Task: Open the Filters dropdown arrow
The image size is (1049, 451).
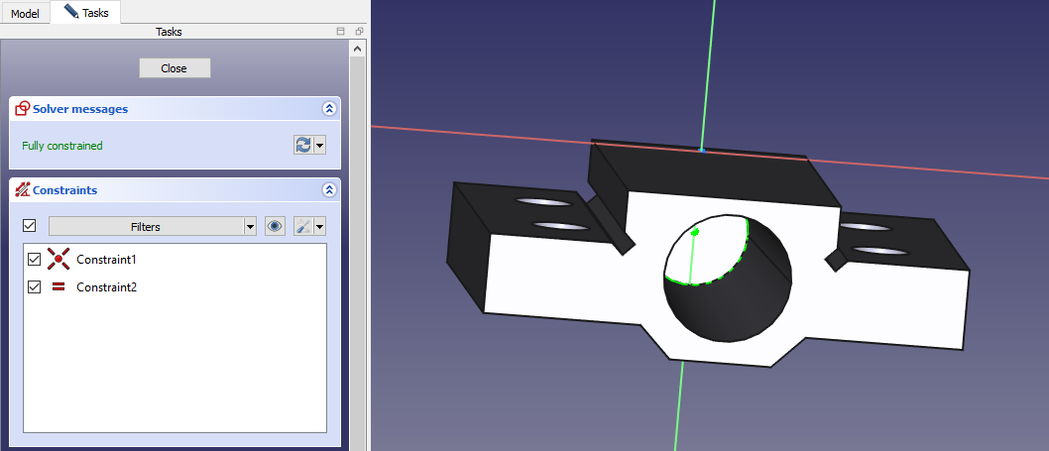Action: click(x=250, y=227)
